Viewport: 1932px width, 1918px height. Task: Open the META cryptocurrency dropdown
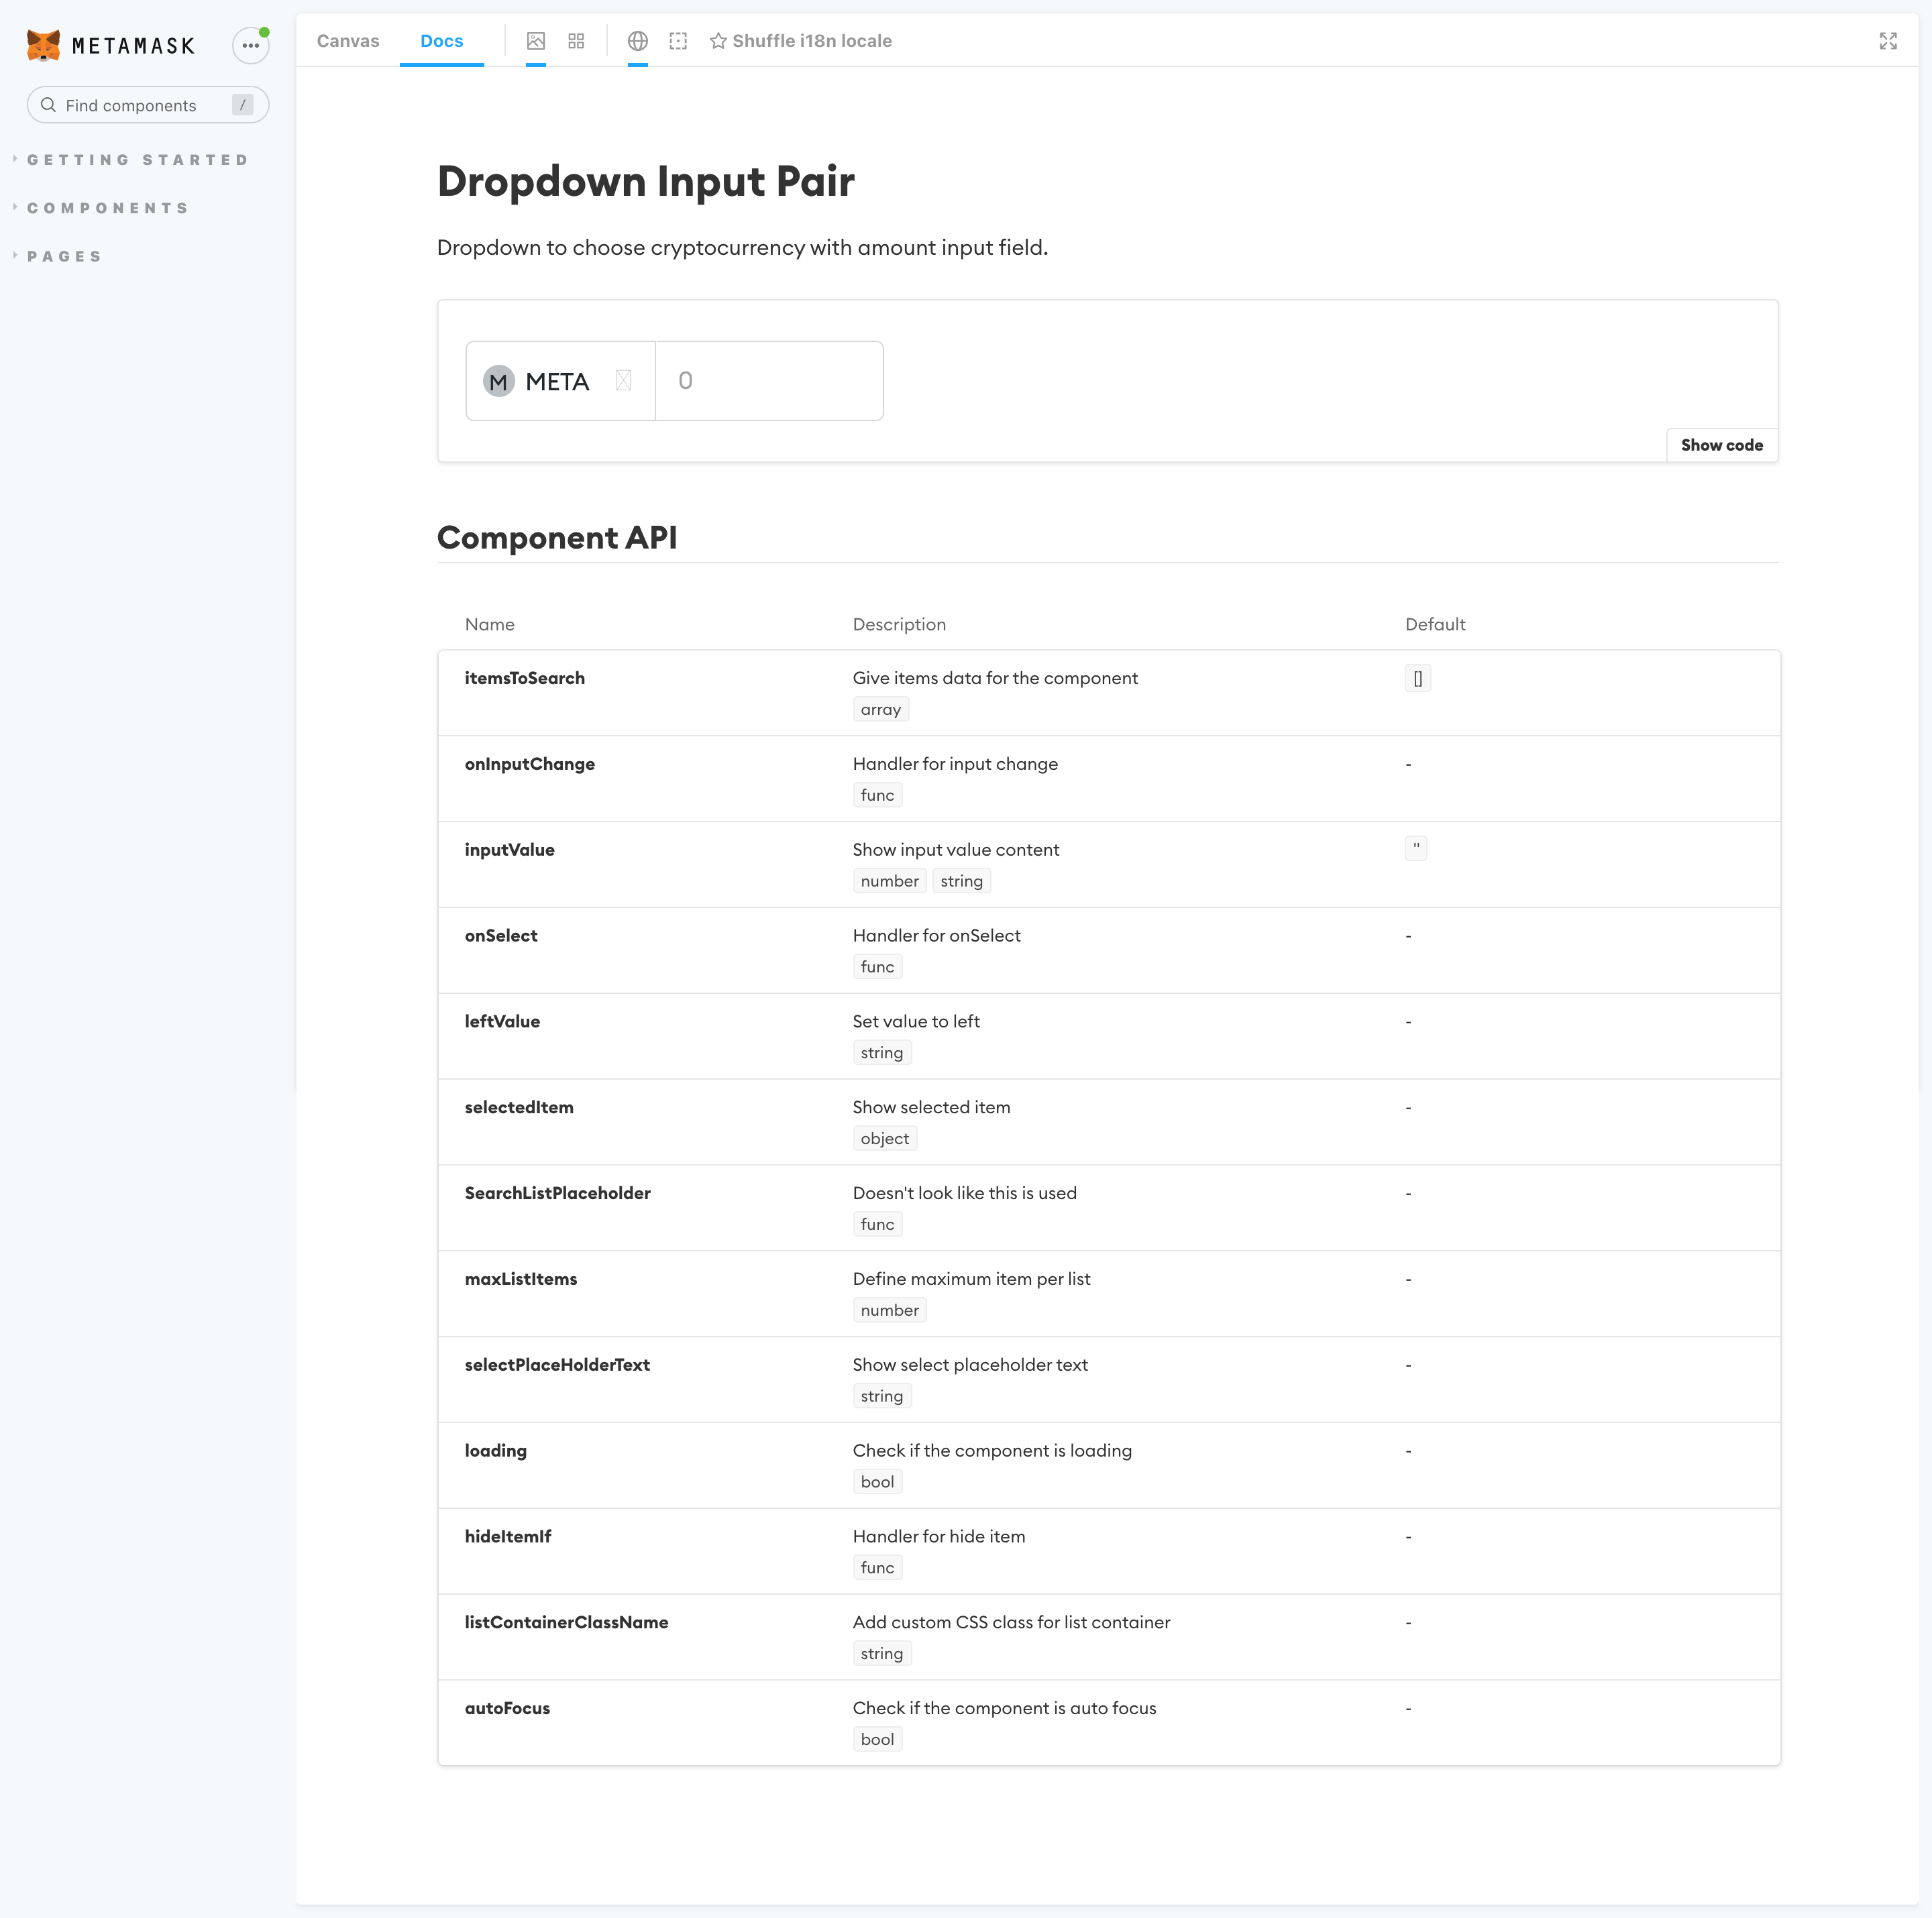pos(559,381)
